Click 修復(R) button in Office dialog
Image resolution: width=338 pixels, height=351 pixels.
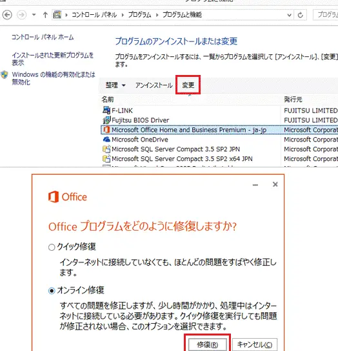(x=208, y=345)
